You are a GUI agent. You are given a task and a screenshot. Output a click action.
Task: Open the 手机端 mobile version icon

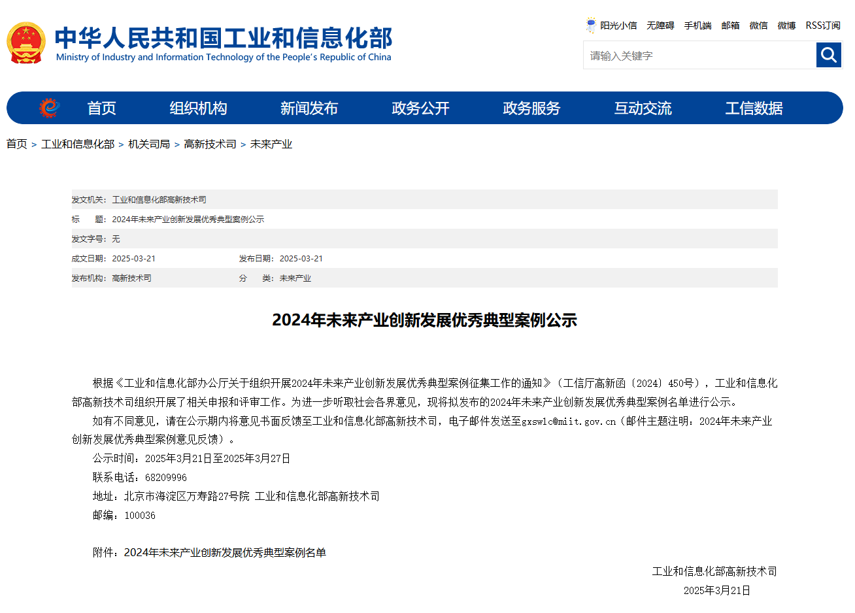(x=697, y=25)
